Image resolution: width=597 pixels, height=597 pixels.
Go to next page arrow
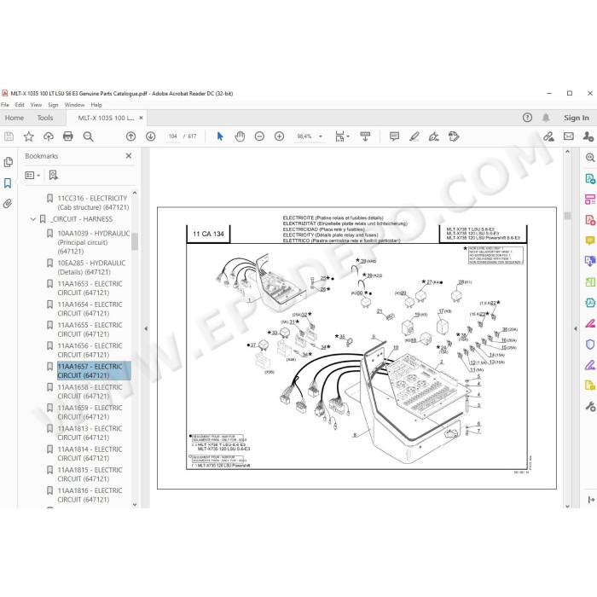point(151,136)
